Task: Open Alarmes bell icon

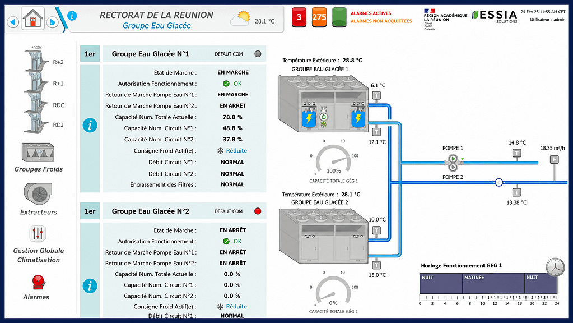Action: (x=38, y=283)
